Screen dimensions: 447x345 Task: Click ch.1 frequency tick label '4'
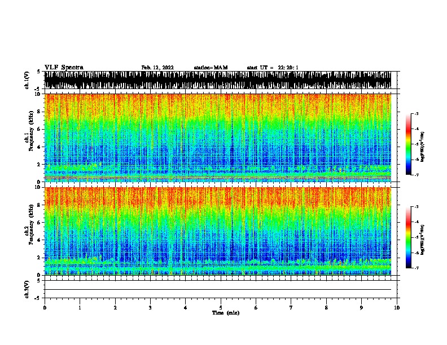(39, 147)
